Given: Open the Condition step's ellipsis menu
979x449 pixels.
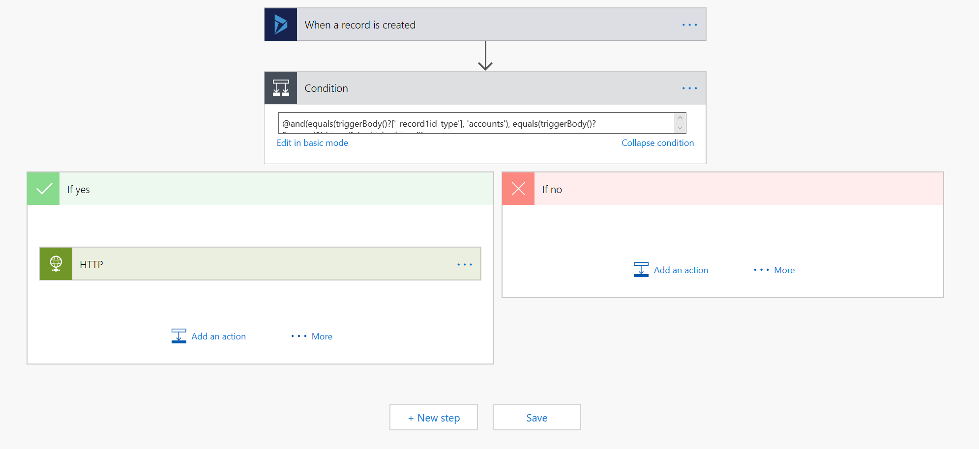Looking at the screenshot, I should 689,88.
